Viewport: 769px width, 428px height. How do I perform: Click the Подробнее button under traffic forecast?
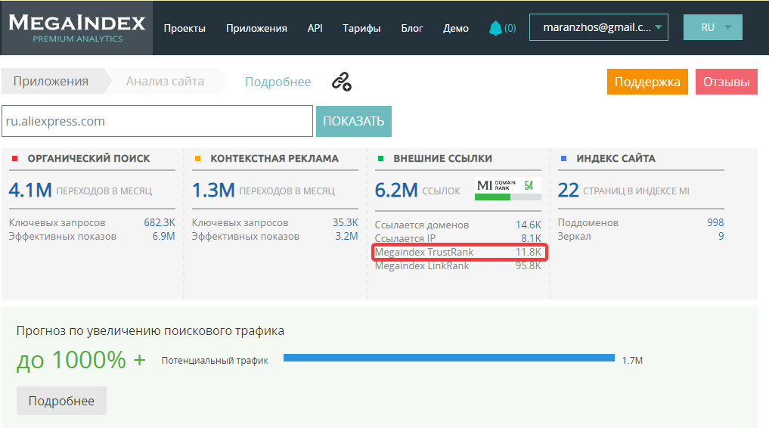[x=61, y=401]
